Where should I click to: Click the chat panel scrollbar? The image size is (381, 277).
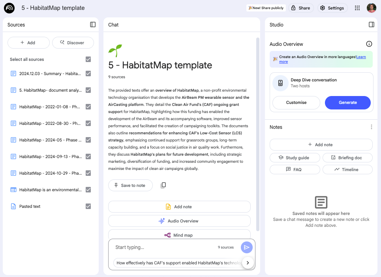[x=258, y=134]
